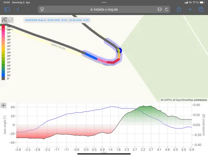Click the 27° legend label

tap(9, 59)
